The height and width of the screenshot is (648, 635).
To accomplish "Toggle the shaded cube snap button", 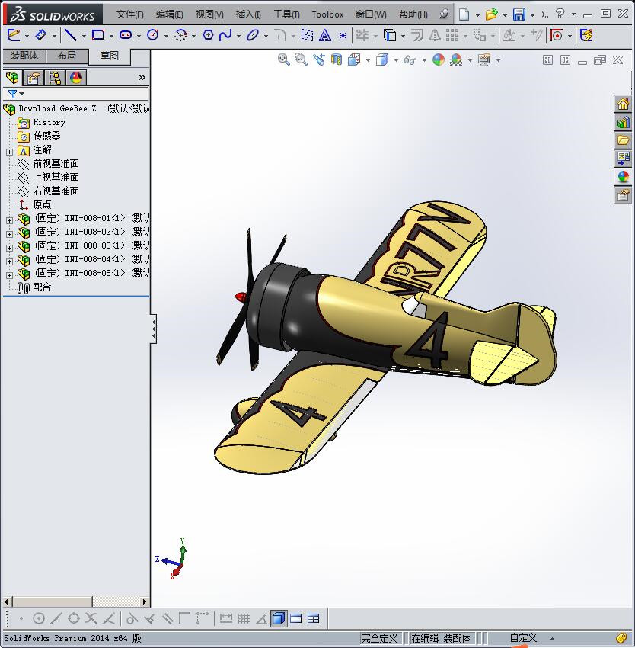I will tap(278, 618).
